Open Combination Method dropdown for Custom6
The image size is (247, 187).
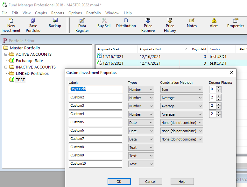[182, 131]
